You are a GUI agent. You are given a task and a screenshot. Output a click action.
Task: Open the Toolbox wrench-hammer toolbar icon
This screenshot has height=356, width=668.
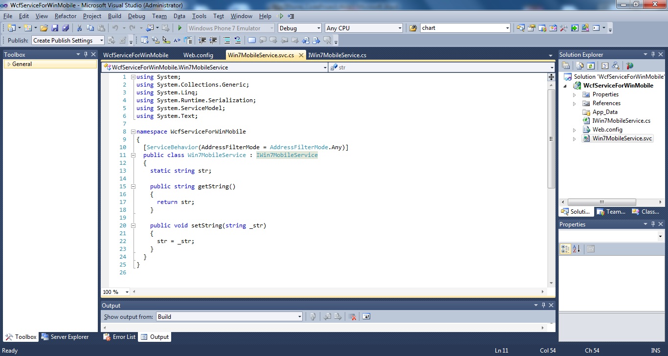(563, 28)
